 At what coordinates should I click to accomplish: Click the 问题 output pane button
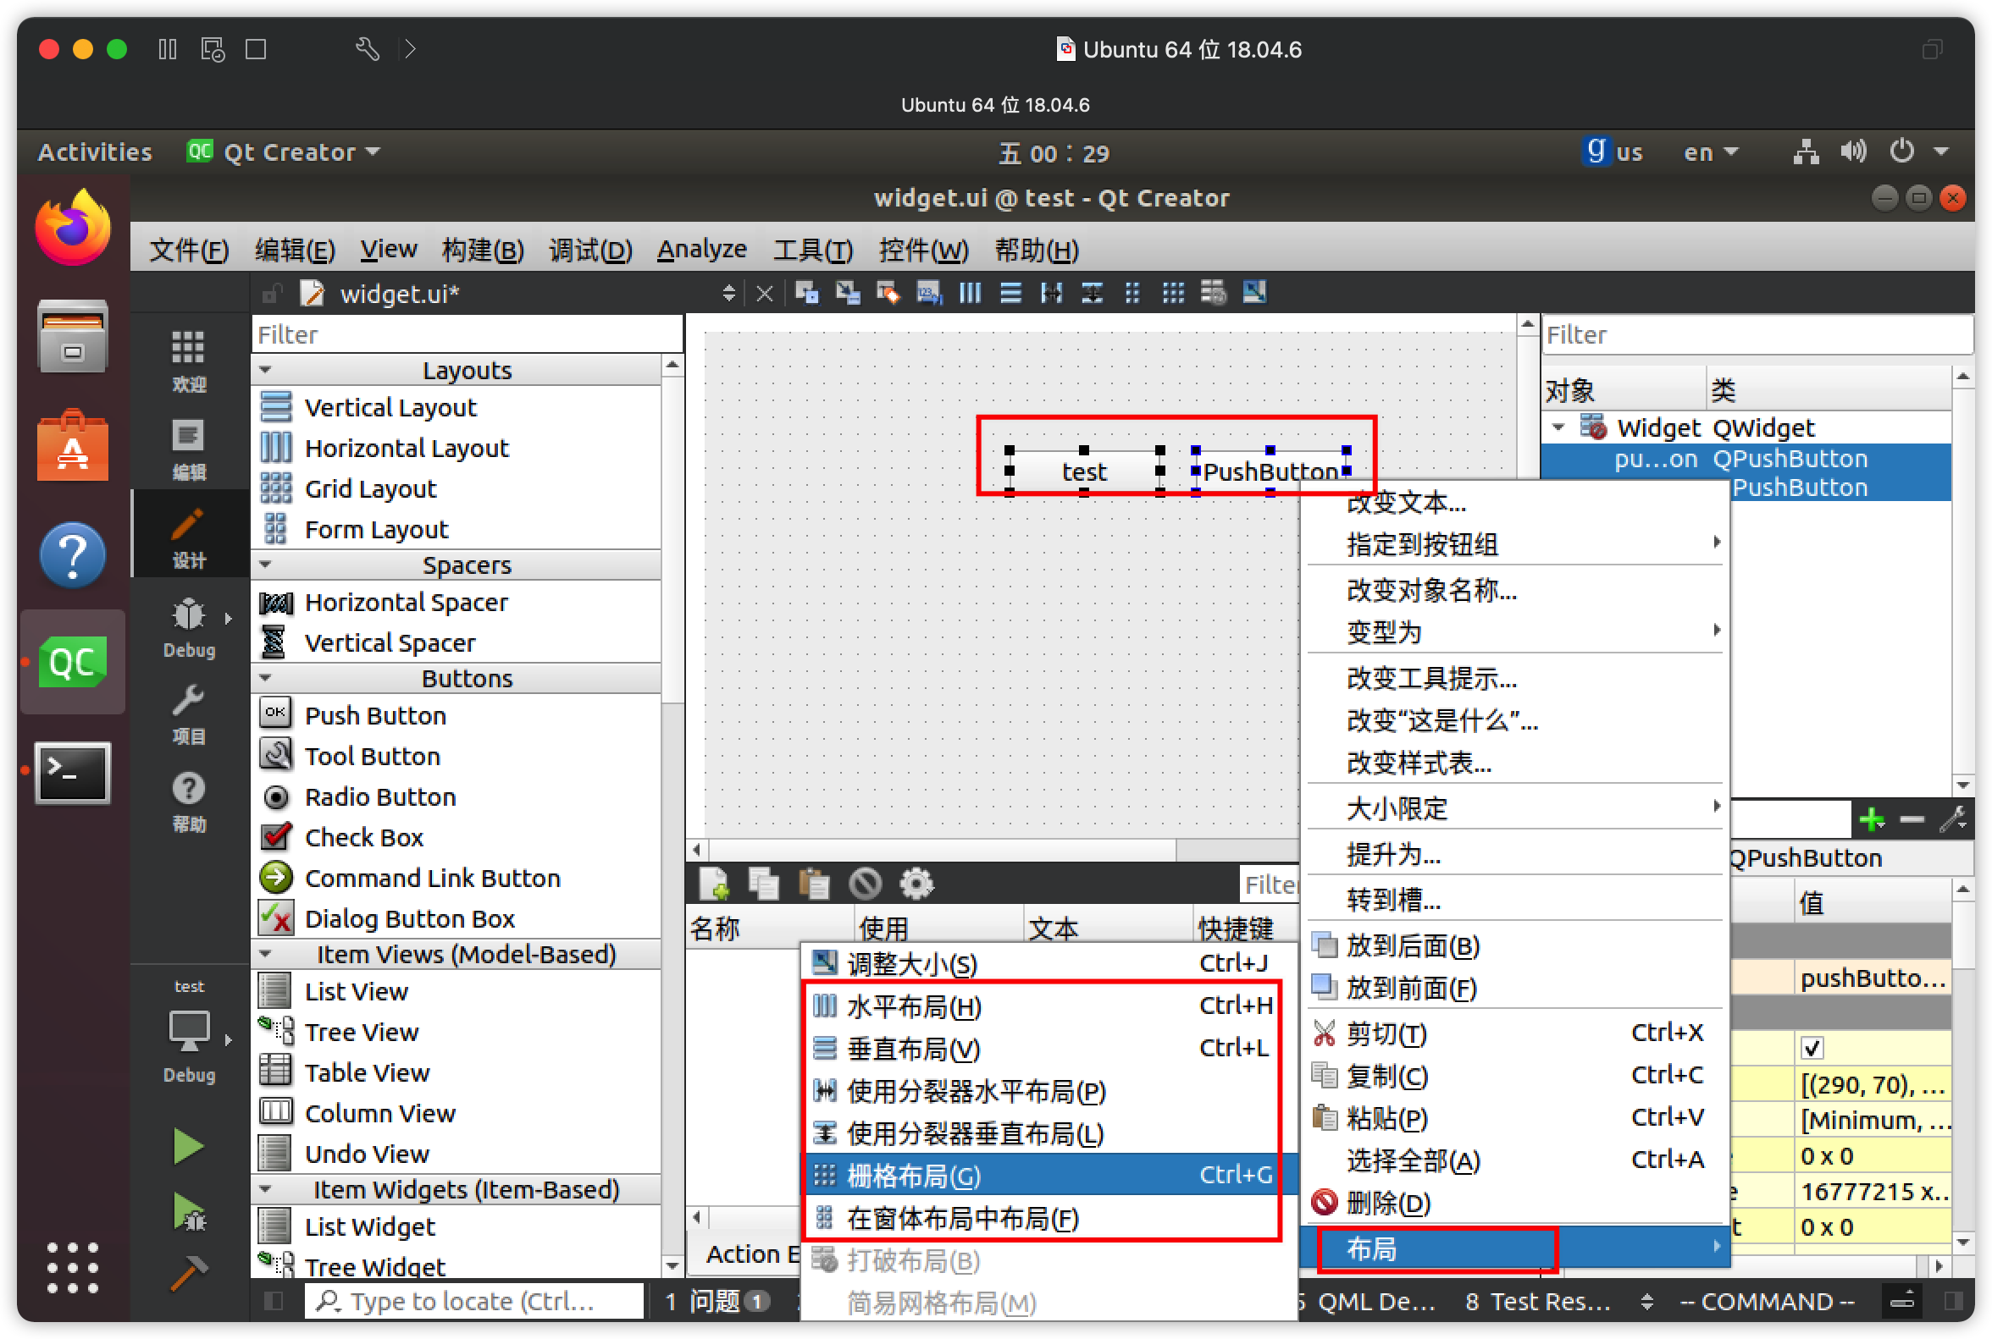pos(717,1301)
